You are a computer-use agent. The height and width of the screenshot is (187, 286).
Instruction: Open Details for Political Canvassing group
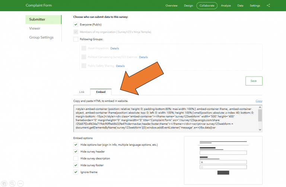click(143, 57)
